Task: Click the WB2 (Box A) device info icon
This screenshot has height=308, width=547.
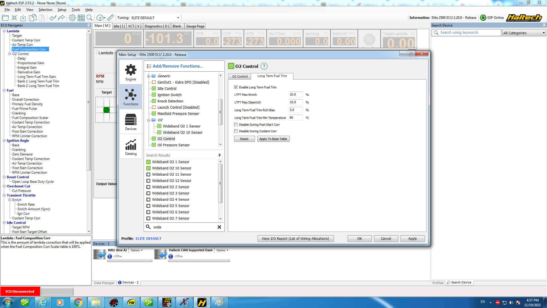Action: pos(110,256)
